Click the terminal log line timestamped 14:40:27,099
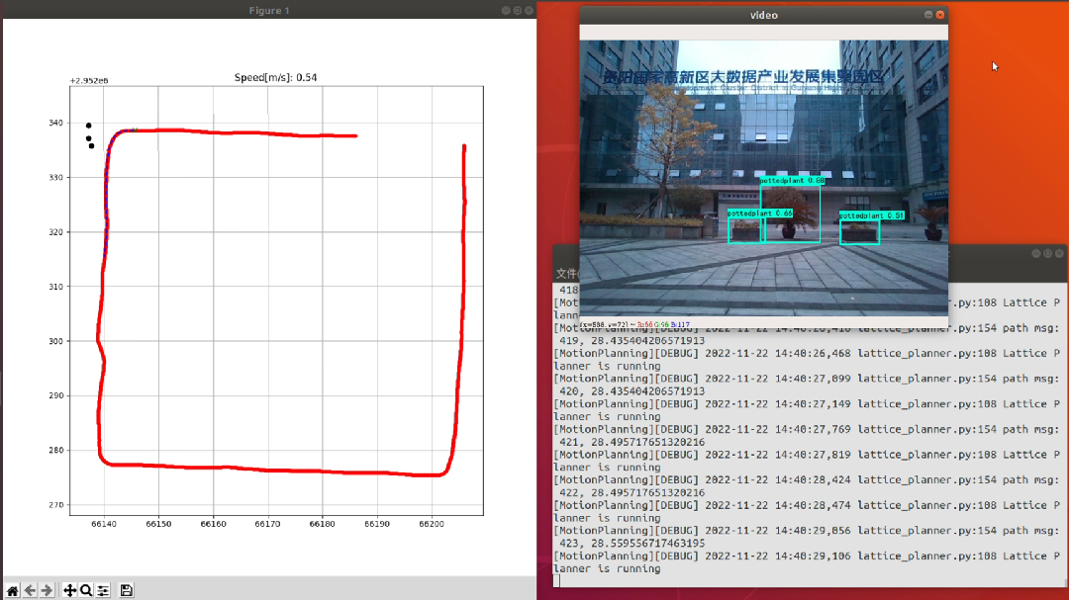This screenshot has height=600, width=1069. click(x=807, y=379)
